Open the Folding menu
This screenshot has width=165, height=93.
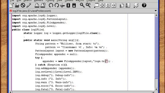50,1
